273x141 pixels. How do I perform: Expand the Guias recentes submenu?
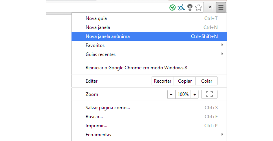click(149, 54)
